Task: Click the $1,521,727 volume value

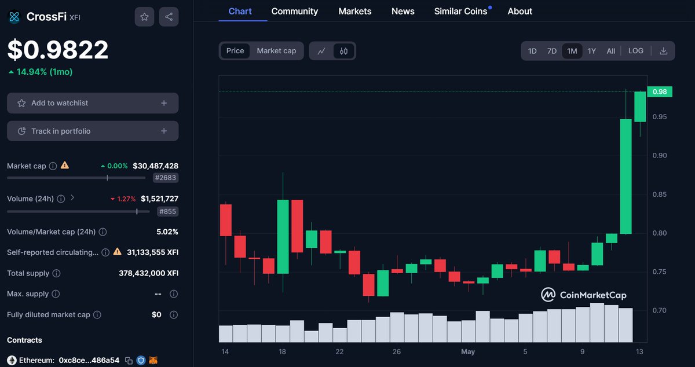Action: coord(160,199)
